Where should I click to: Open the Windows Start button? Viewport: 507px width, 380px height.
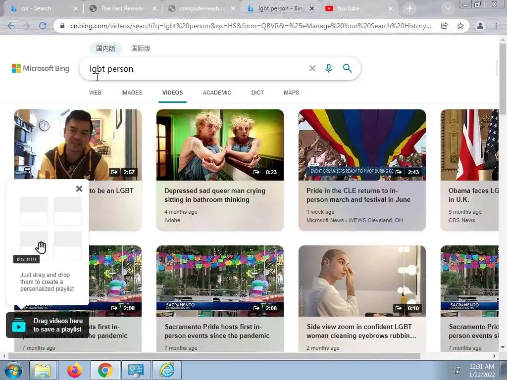13,370
